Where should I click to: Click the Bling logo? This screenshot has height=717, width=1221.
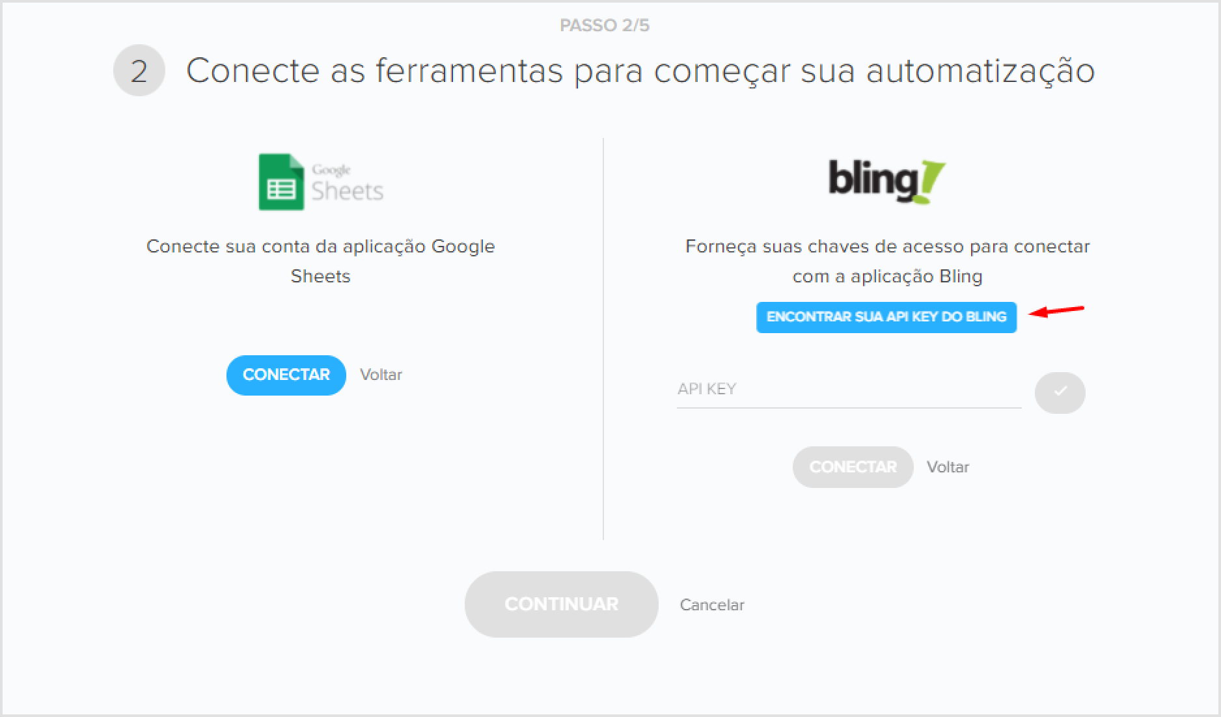886,182
